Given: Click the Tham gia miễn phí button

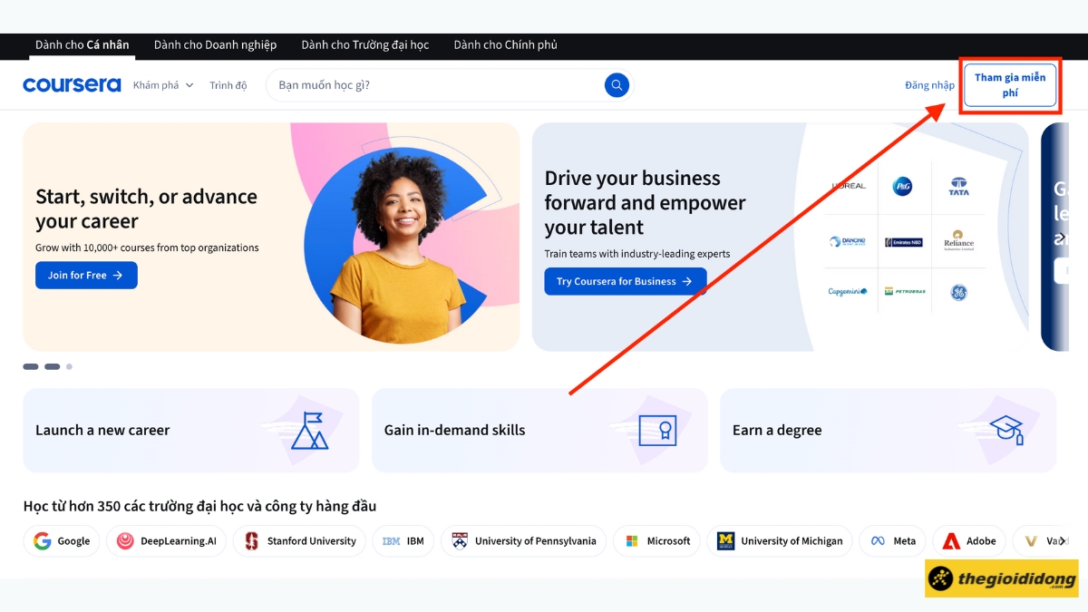Looking at the screenshot, I should tap(1009, 84).
